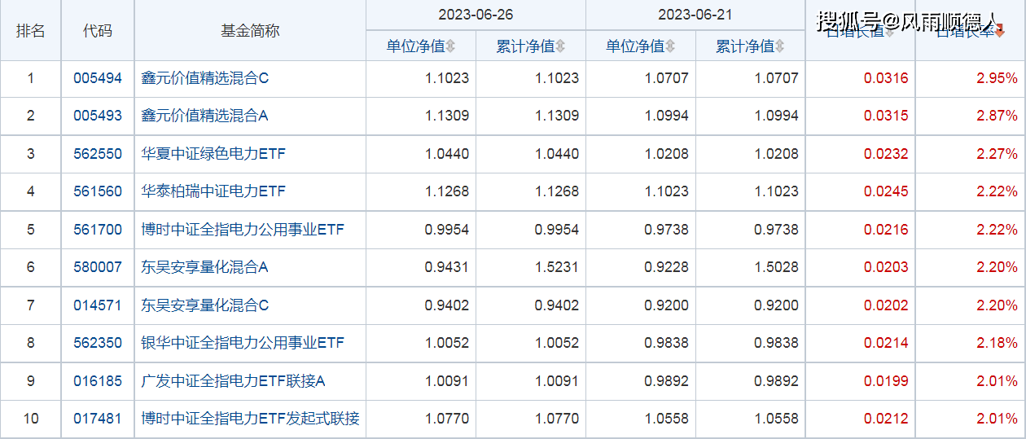Sort by 单位净值 under 2023-06-21
This screenshot has height=439, width=1026.
(x=640, y=46)
